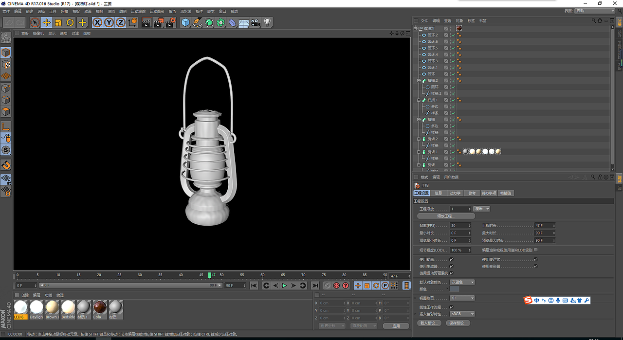Toggle 使用动画 checkbox
This screenshot has height=340, width=623.
(452, 259)
